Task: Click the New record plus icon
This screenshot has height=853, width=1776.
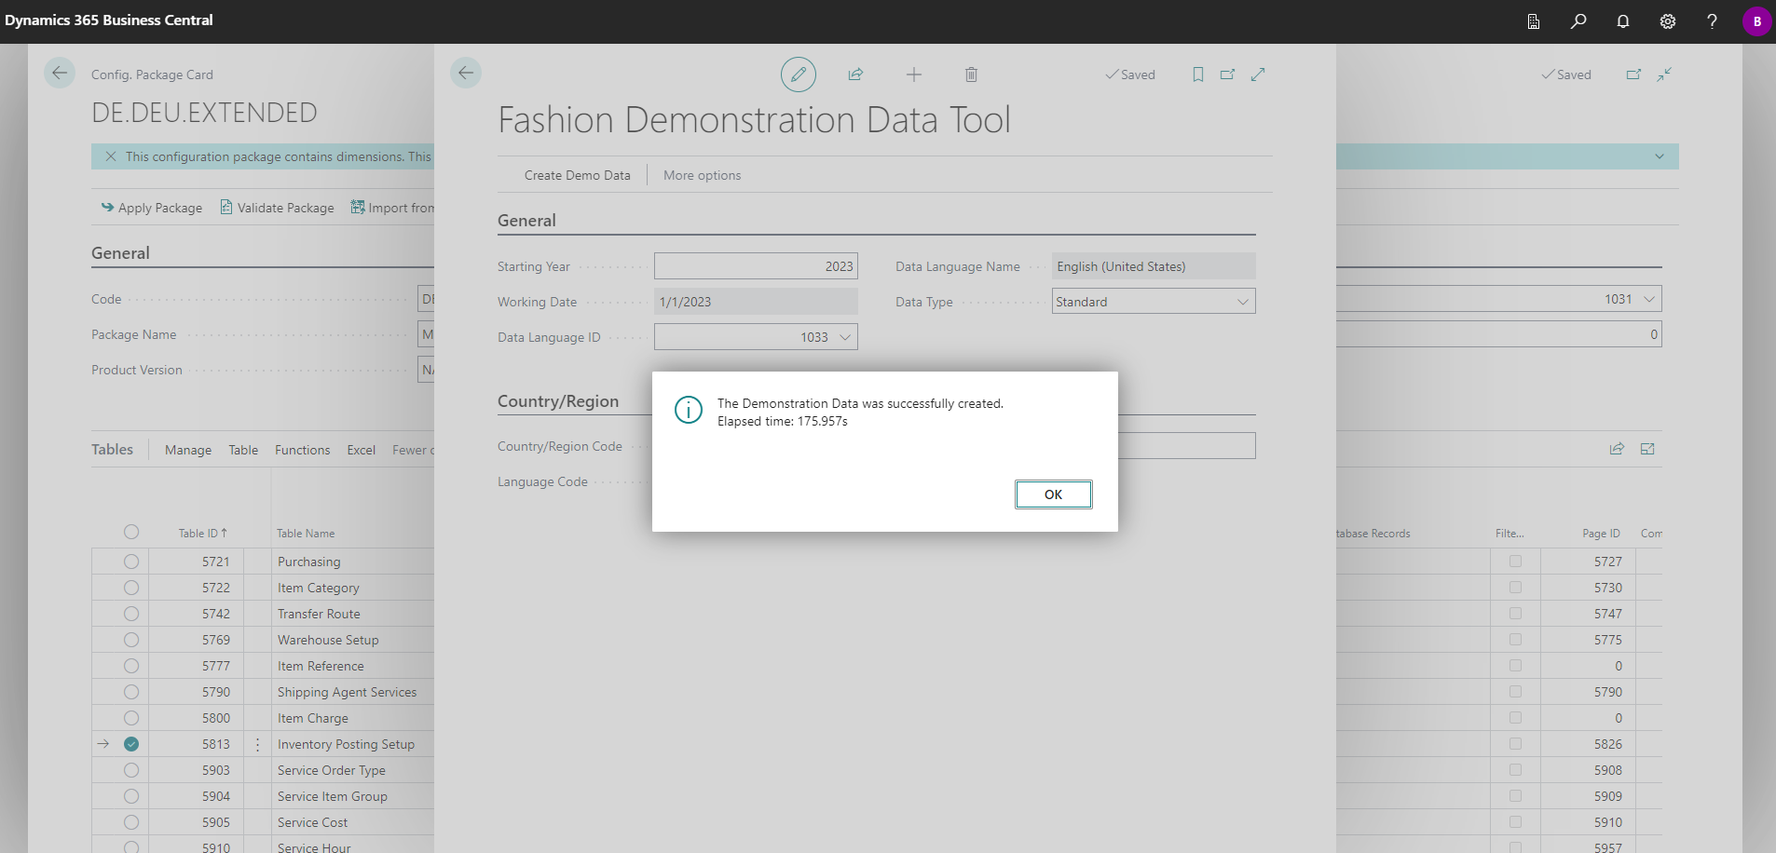Action: point(913,74)
